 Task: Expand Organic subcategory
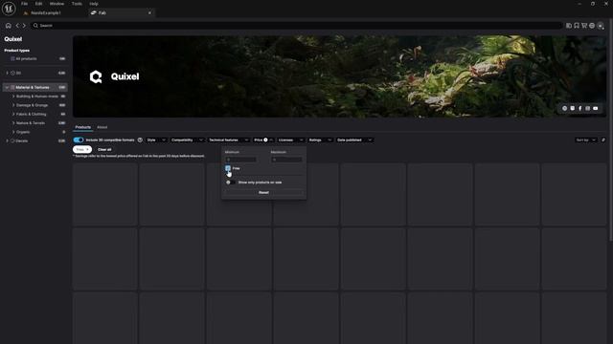(13, 132)
